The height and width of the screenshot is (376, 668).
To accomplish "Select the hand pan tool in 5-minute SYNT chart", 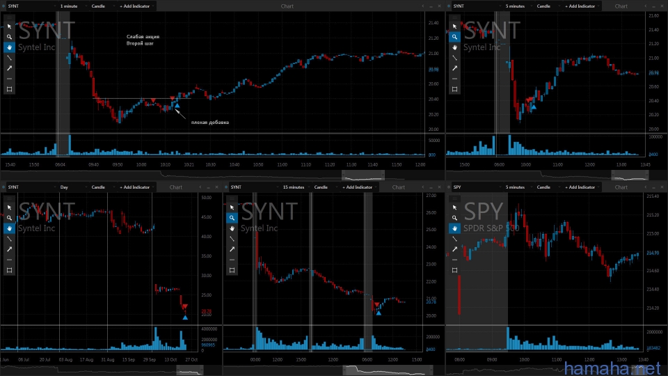I will 454,47.
